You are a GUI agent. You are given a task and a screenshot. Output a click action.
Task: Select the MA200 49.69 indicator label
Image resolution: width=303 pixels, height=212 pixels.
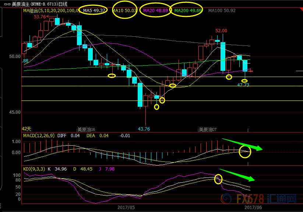click(x=188, y=11)
